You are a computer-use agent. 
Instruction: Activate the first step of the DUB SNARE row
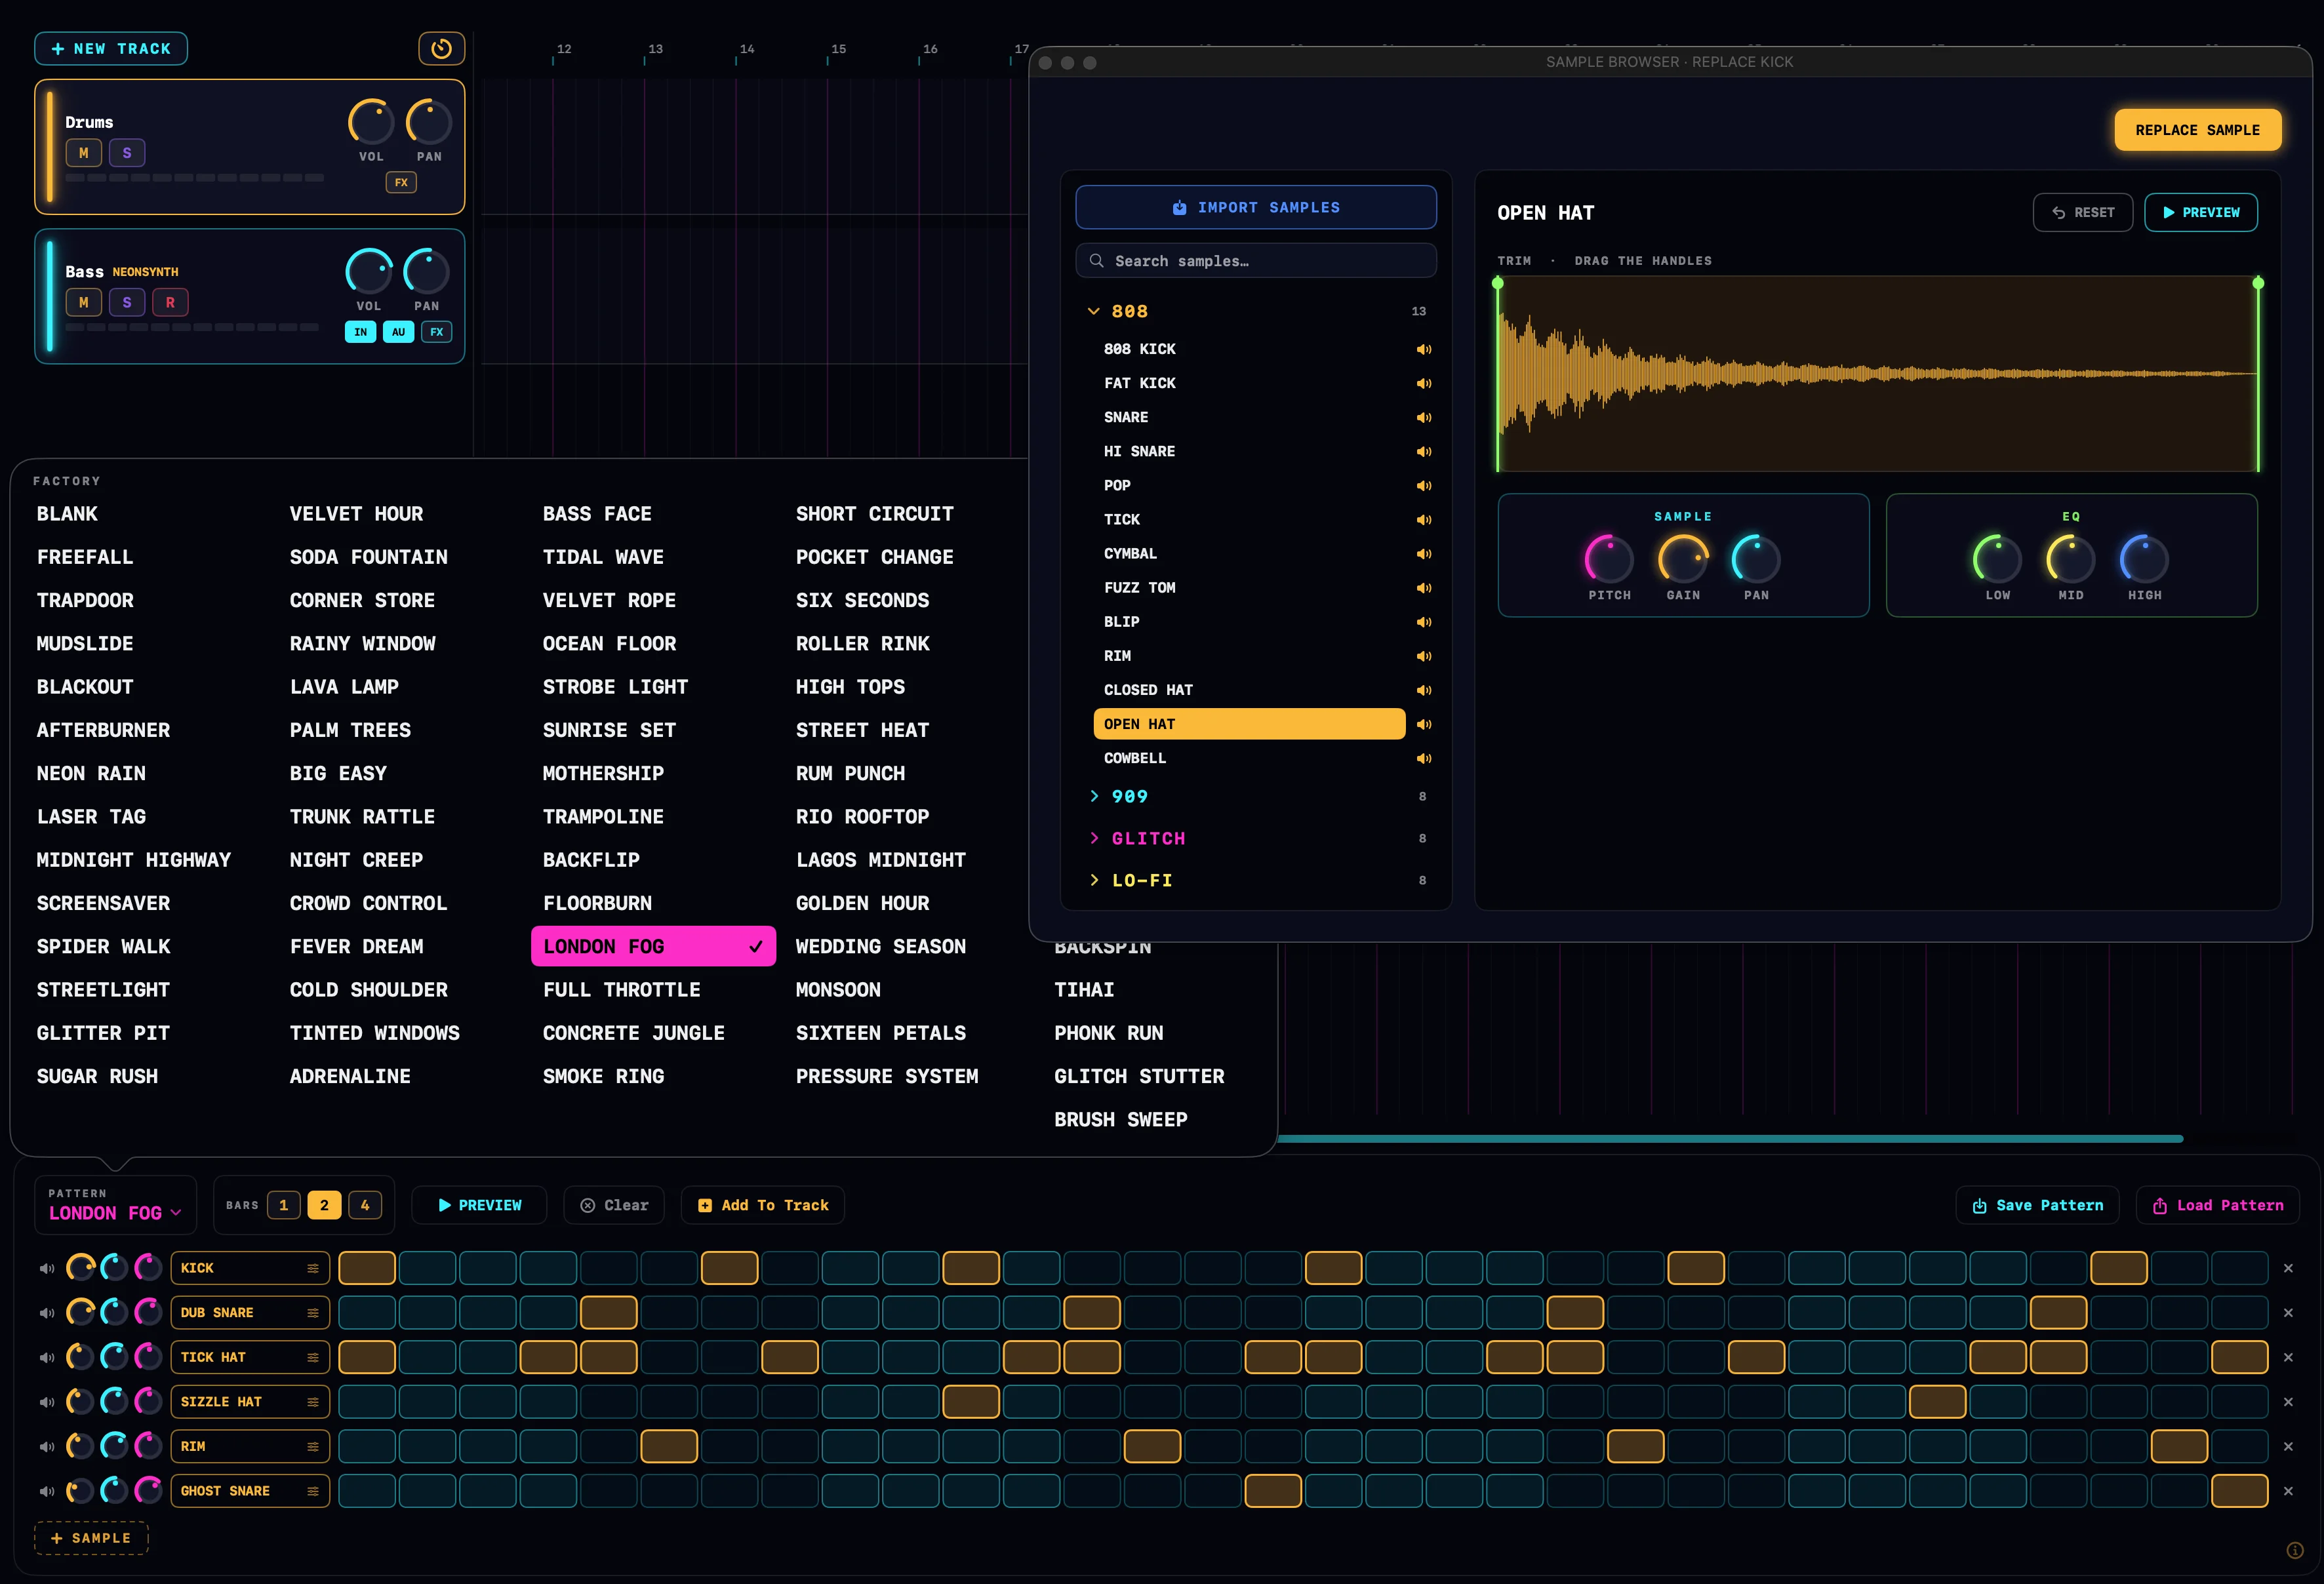[x=367, y=1313]
